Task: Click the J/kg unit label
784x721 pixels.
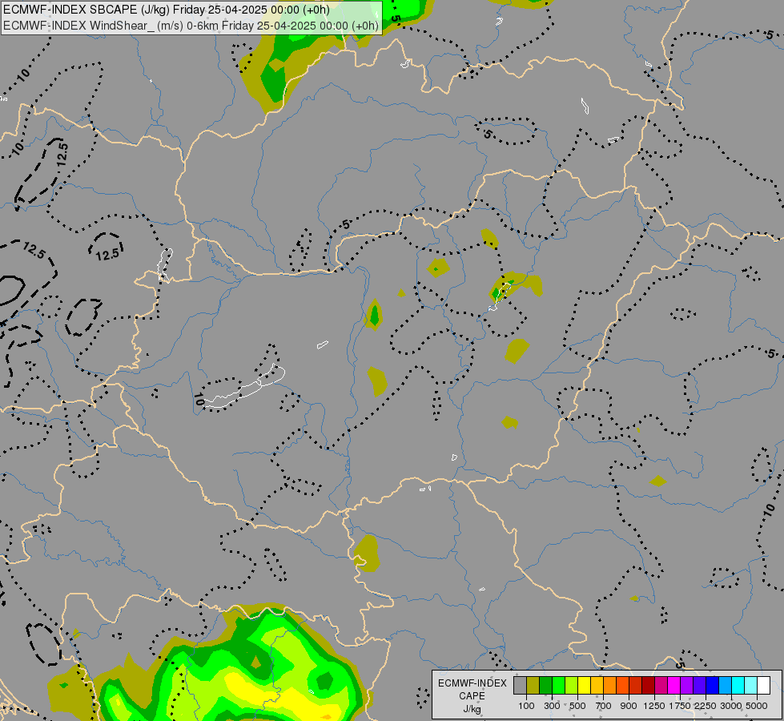Action: (472, 709)
